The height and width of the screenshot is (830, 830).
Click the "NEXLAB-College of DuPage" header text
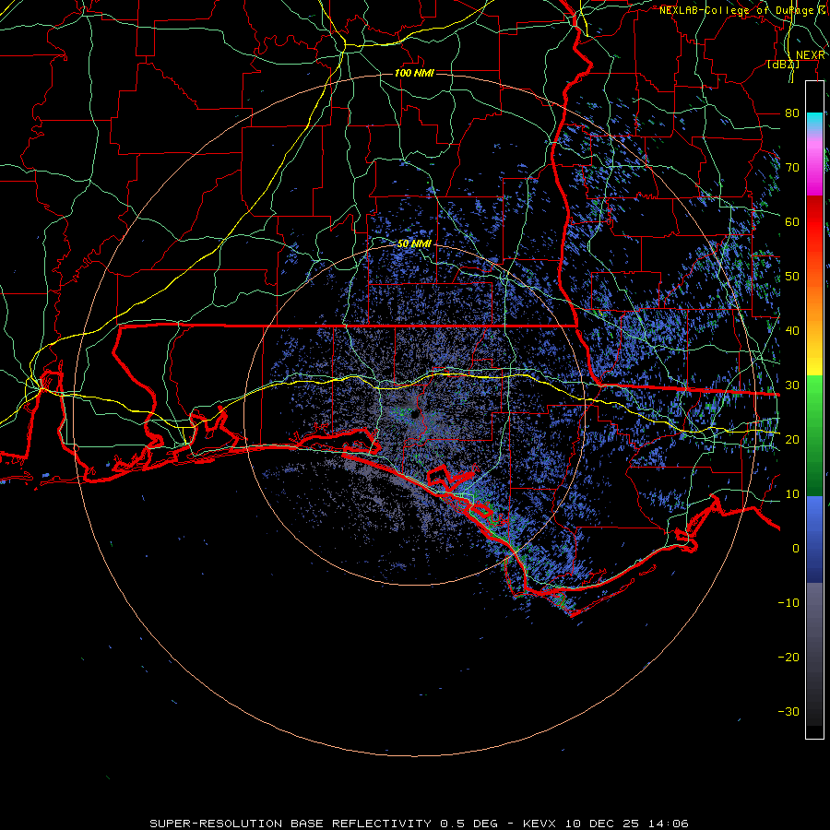[x=736, y=10]
